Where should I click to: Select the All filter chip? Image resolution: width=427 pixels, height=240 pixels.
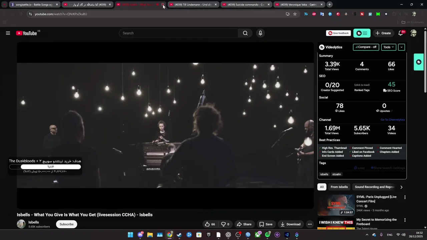pos(322,187)
